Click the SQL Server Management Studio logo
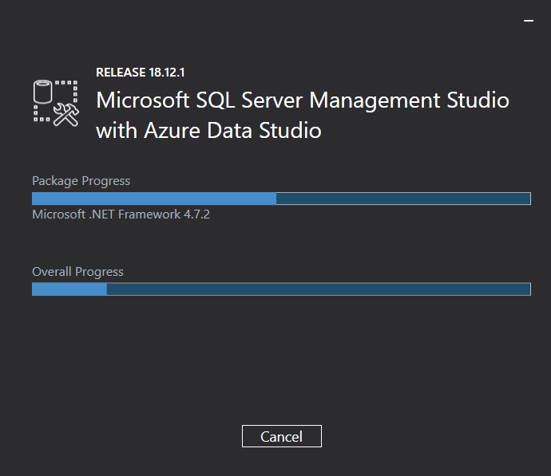This screenshot has width=551, height=476. click(56, 103)
